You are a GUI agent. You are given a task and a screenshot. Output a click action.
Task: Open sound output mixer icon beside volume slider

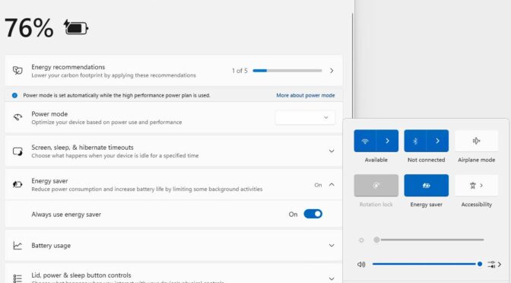point(491,265)
